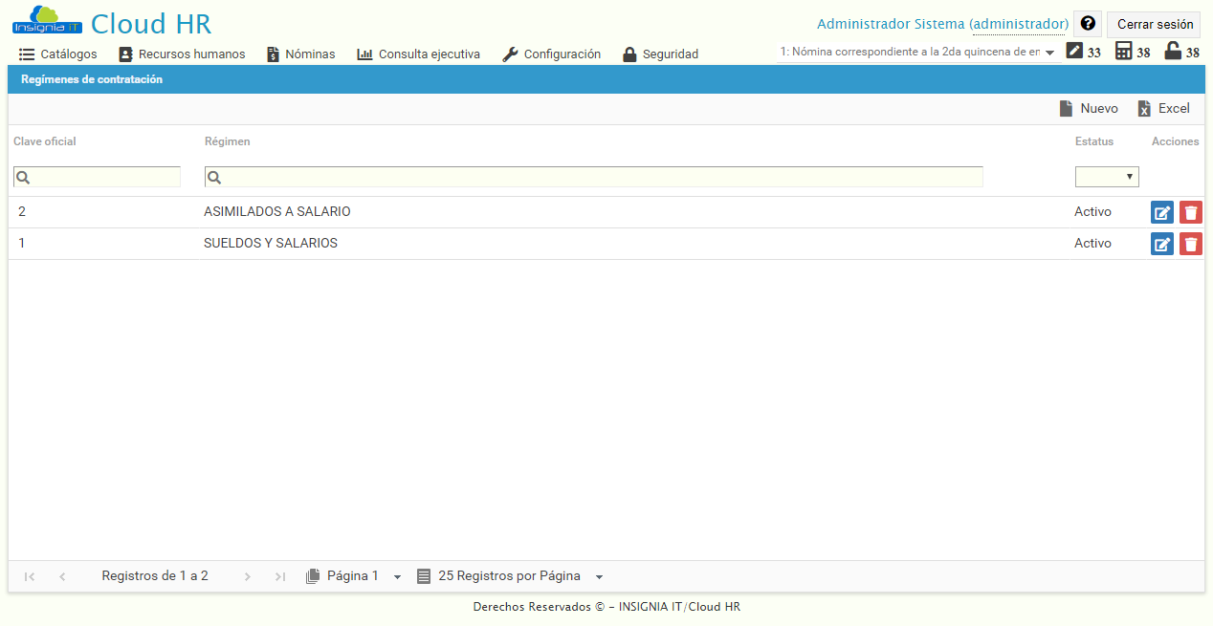Click the Excel export icon
1213x626 pixels.
point(1145,108)
